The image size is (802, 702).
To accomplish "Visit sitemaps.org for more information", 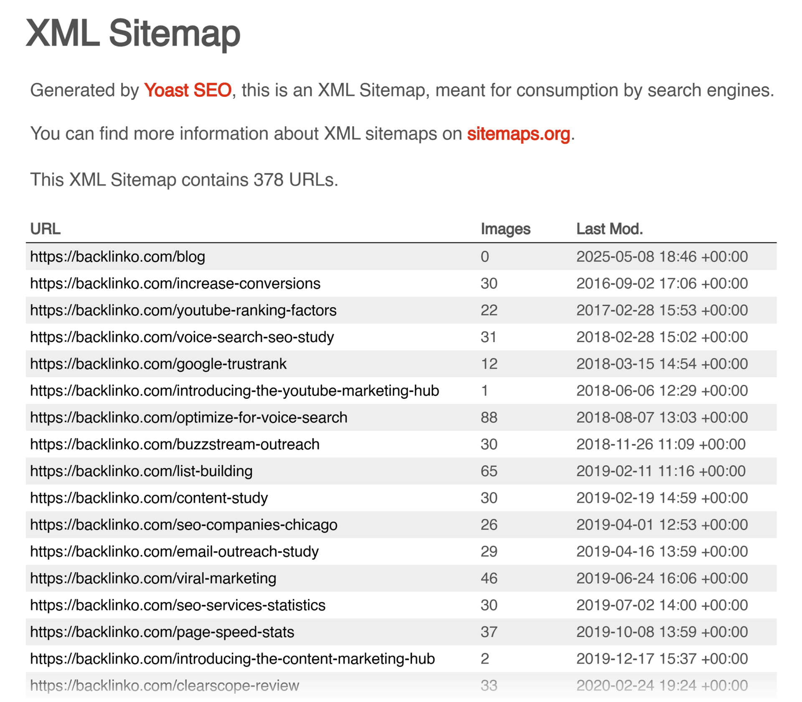I will pos(518,134).
